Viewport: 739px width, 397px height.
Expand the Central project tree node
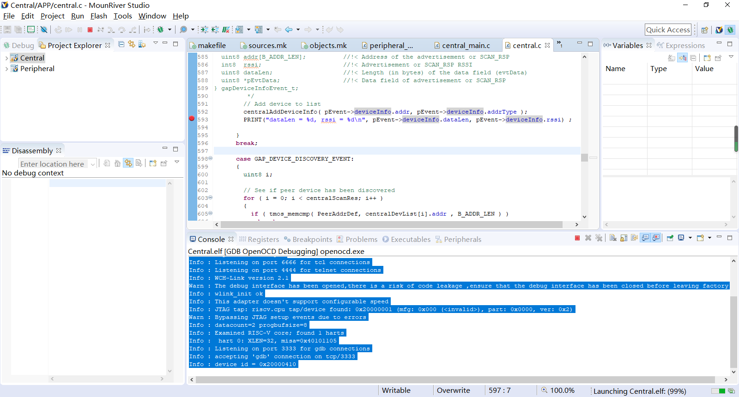coord(6,58)
